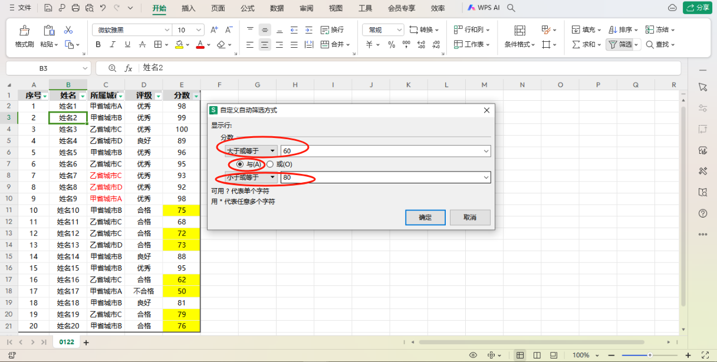Viewport: 717px width, 362px height.
Task: Open the 大于或等于 condition dropdown
Action: click(x=251, y=151)
